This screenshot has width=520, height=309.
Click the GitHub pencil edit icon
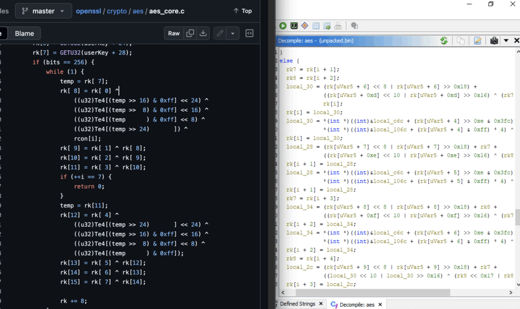point(220,33)
